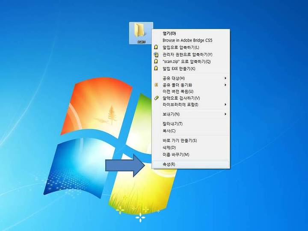
Task: Open 공유 폴더 동기화 entry
Action: [x=190, y=85]
